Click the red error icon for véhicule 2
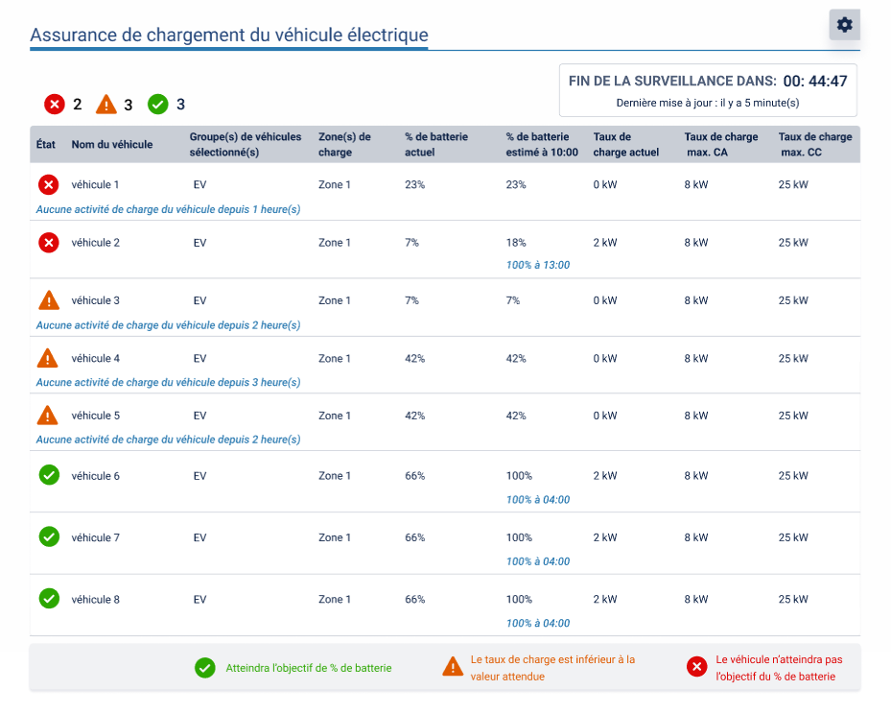The image size is (891, 714). point(49,243)
